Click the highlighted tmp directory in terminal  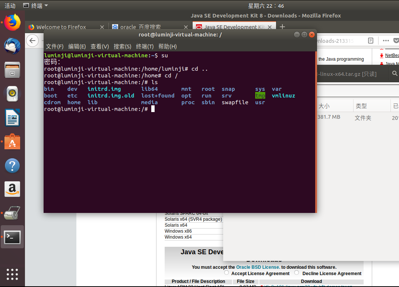coord(260,96)
